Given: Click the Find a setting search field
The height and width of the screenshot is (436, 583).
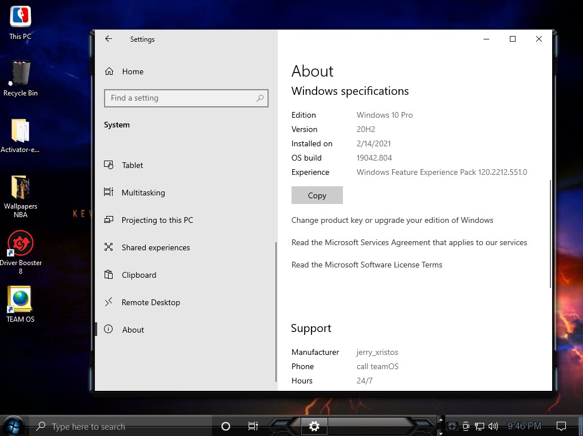Looking at the screenshot, I should [x=186, y=98].
